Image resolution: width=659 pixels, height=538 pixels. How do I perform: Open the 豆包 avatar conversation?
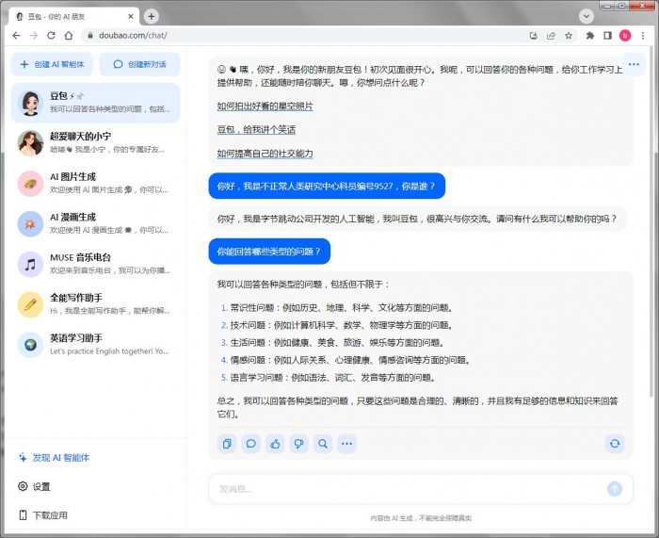[95, 103]
